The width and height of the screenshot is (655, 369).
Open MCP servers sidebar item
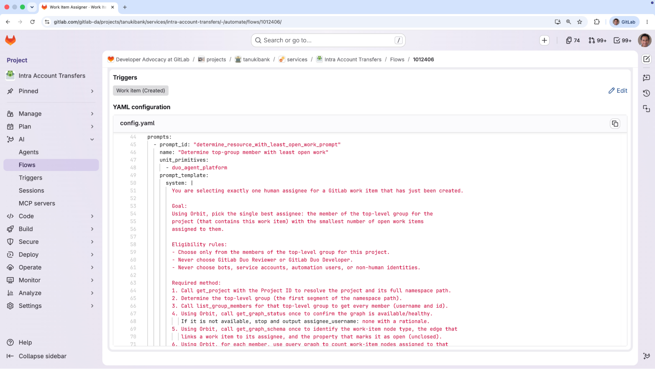coord(51,203)
